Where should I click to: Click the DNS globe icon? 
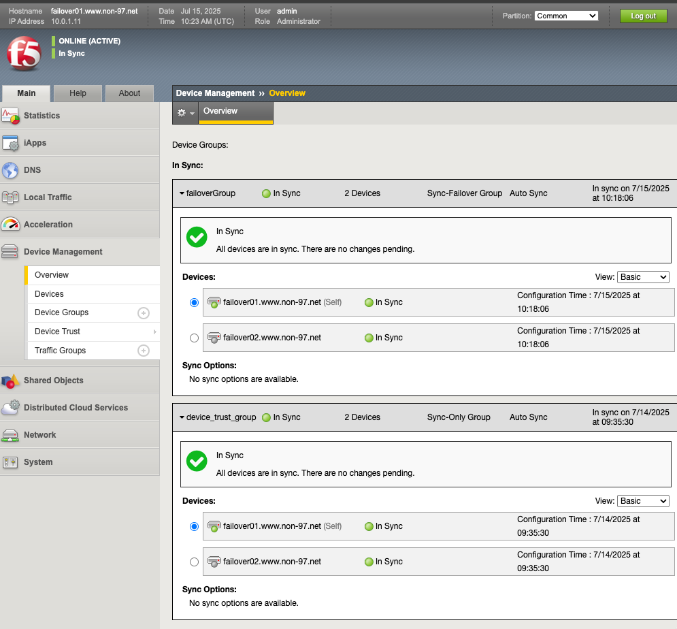[x=10, y=170]
